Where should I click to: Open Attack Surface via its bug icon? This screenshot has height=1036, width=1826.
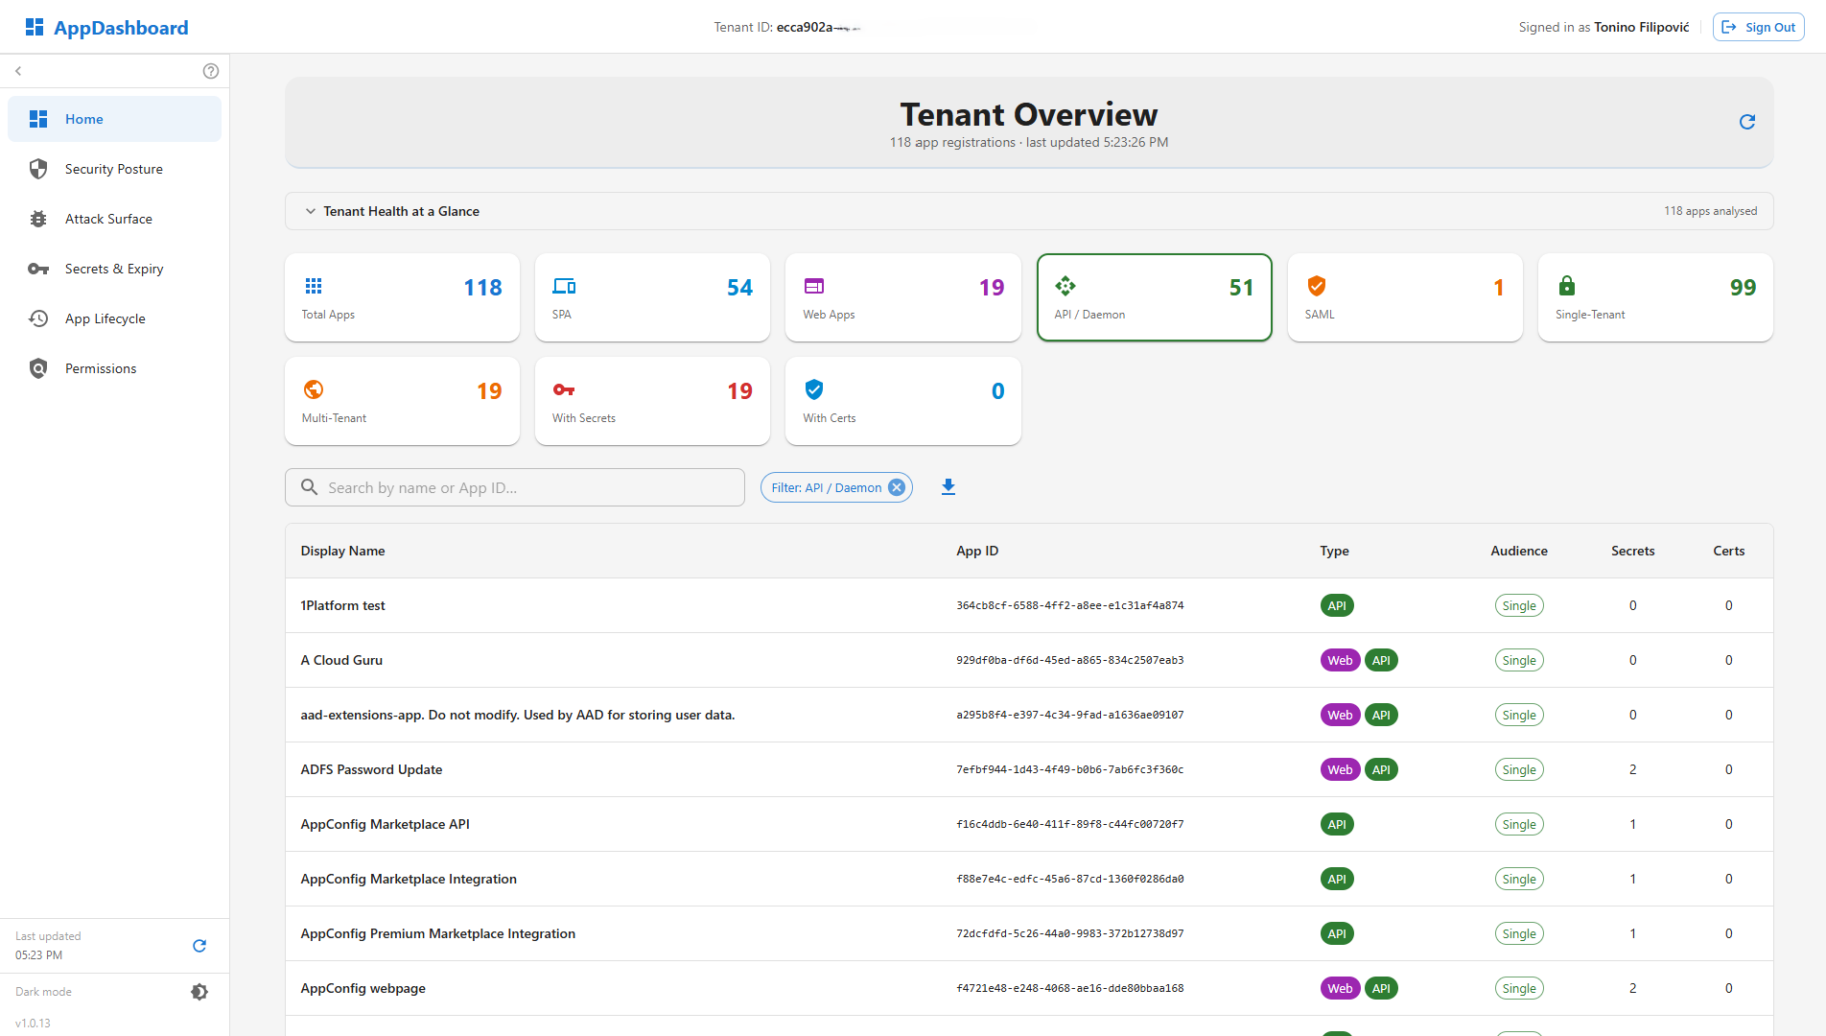click(38, 219)
